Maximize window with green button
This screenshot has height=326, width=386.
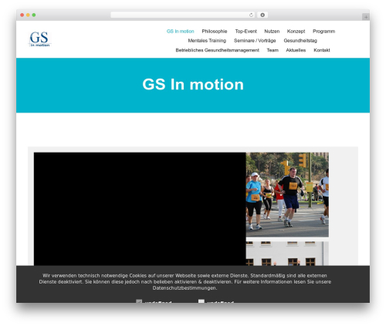[34, 15]
